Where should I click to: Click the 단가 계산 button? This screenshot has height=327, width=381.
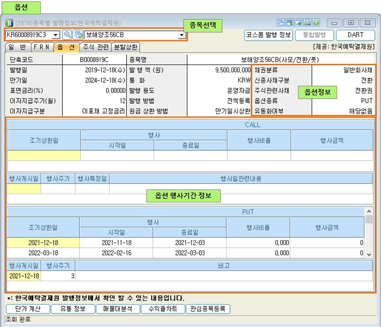(28, 309)
